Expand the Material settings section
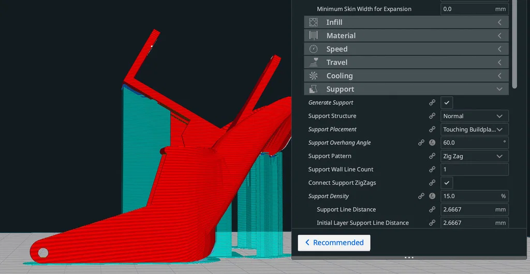This screenshot has width=530, height=274. tap(406, 36)
